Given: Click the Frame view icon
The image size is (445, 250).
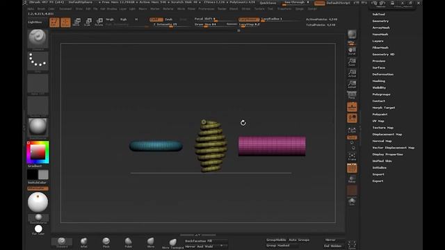Looking at the screenshot, I should pos(352,156).
